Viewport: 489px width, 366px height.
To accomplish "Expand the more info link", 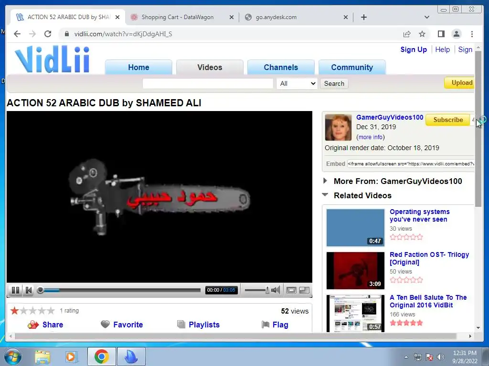I will 370,137.
